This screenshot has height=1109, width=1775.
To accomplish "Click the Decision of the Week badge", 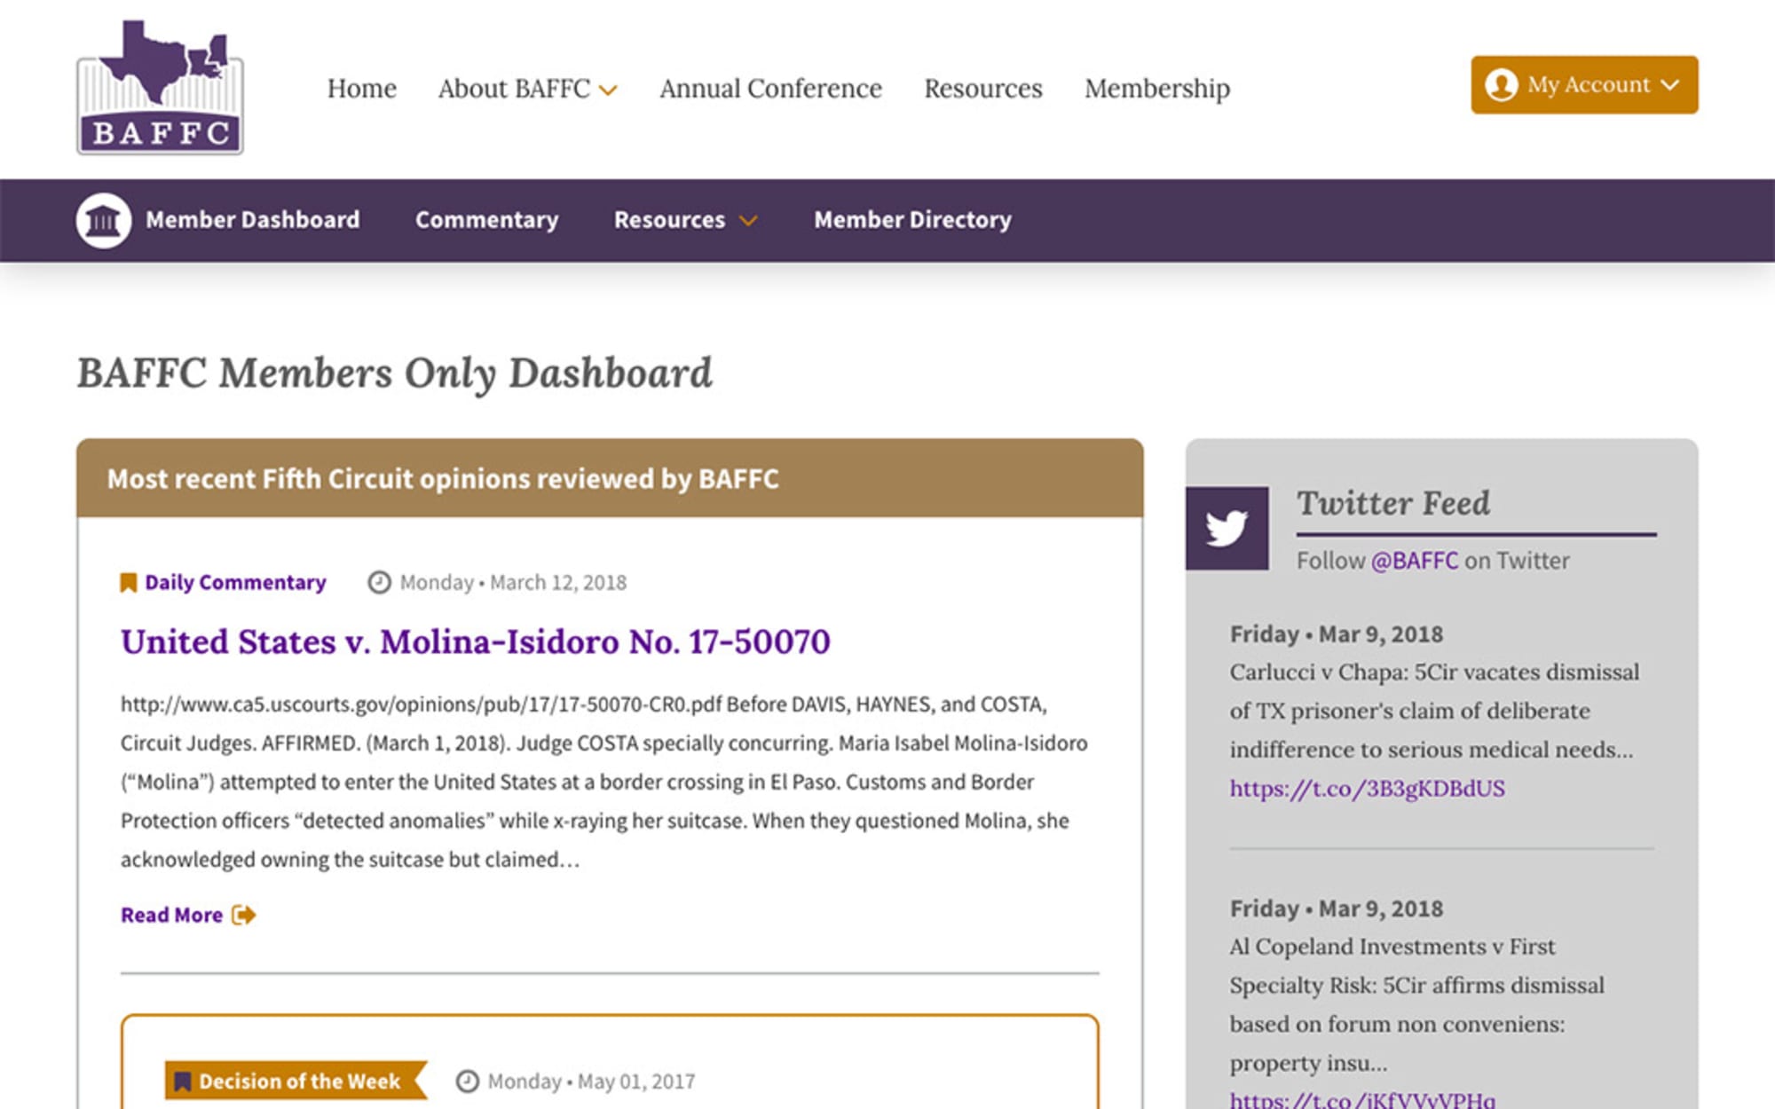I will 296,1081.
